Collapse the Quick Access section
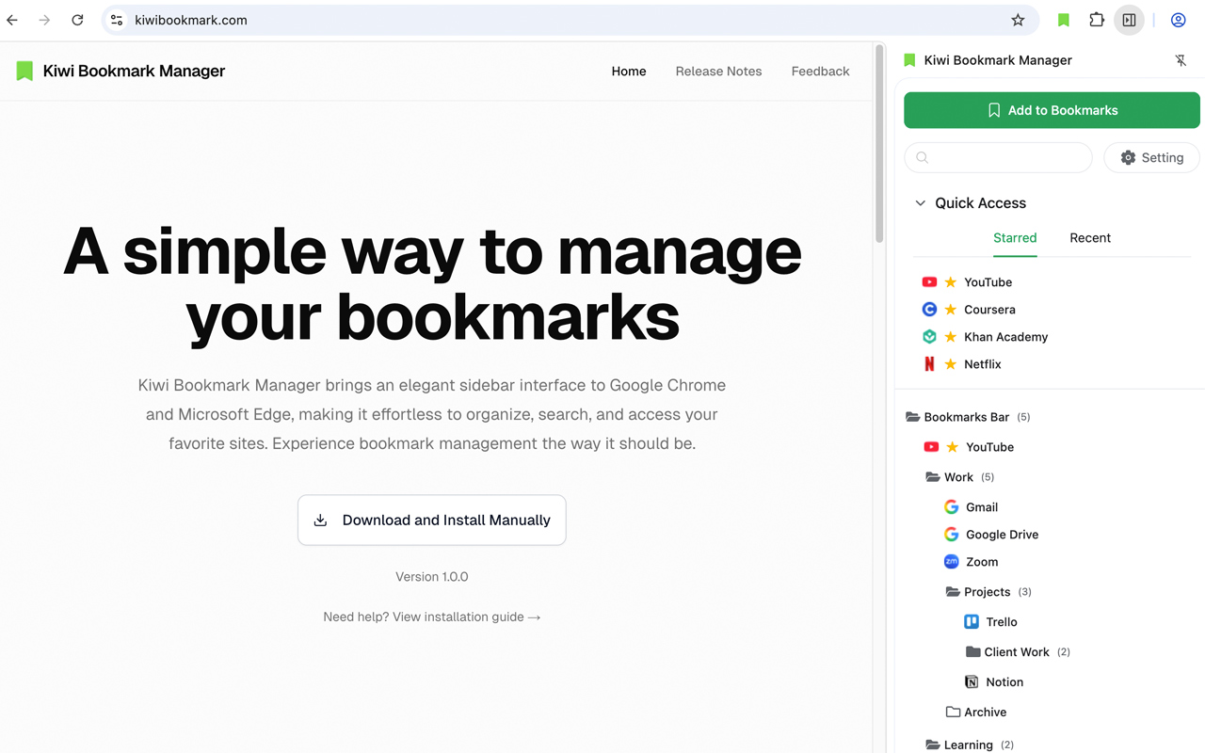Screen dimensions: 1205x753 pyautogui.click(x=920, y=202)
